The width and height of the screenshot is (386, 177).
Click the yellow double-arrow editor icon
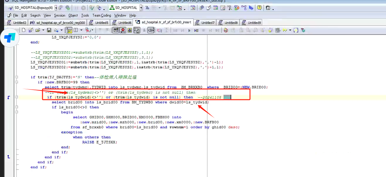285,30
